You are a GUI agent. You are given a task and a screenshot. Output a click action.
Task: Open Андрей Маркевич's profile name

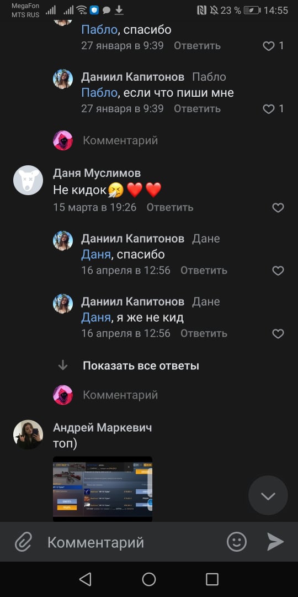point(102,427)
